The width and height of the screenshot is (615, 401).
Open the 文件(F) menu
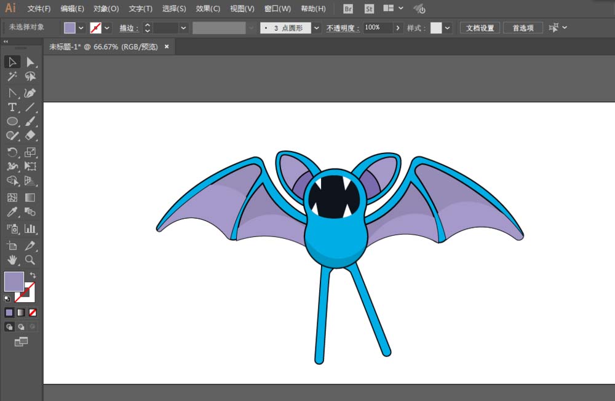(x=39, y=9)
